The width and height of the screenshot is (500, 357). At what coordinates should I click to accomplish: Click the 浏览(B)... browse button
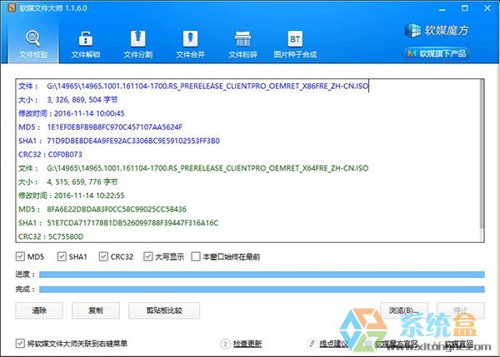tap(404, 310)
